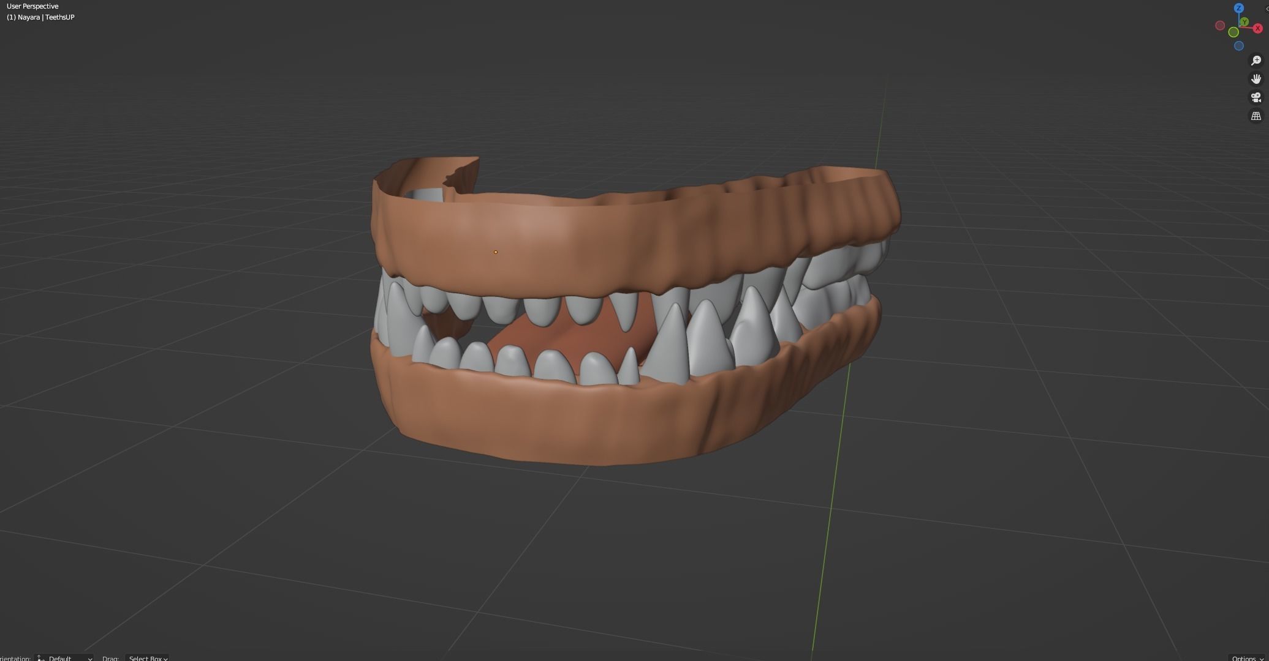Select the lower gum mesh
This screenshot has width=1269, height=661.
pos(551,422)
